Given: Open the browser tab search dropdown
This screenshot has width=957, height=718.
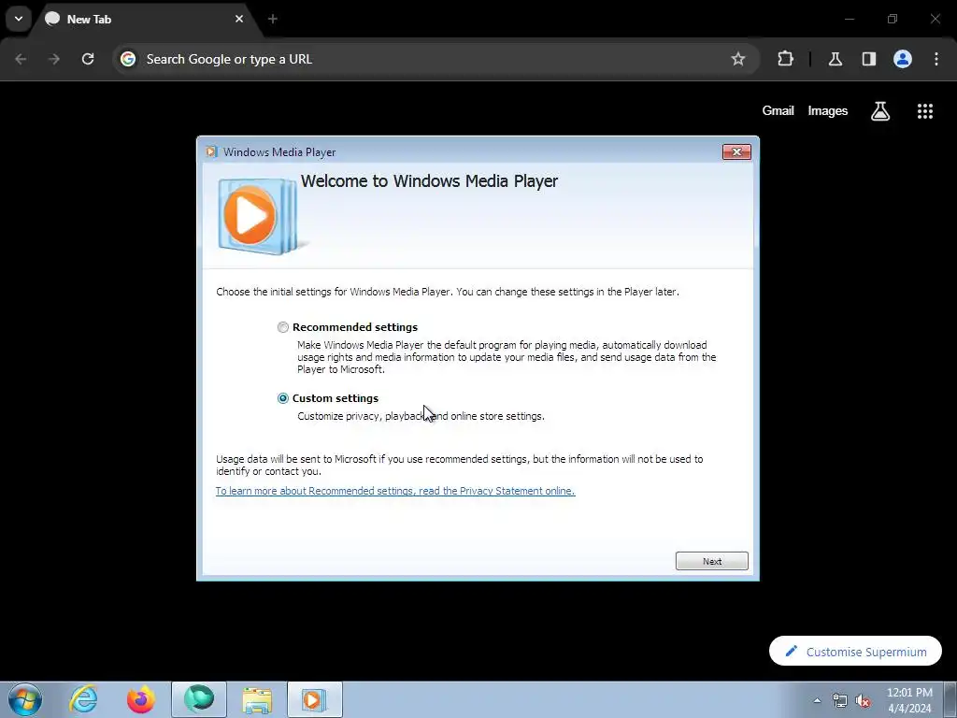Looking at the screenshot, I should click(19, 19).
